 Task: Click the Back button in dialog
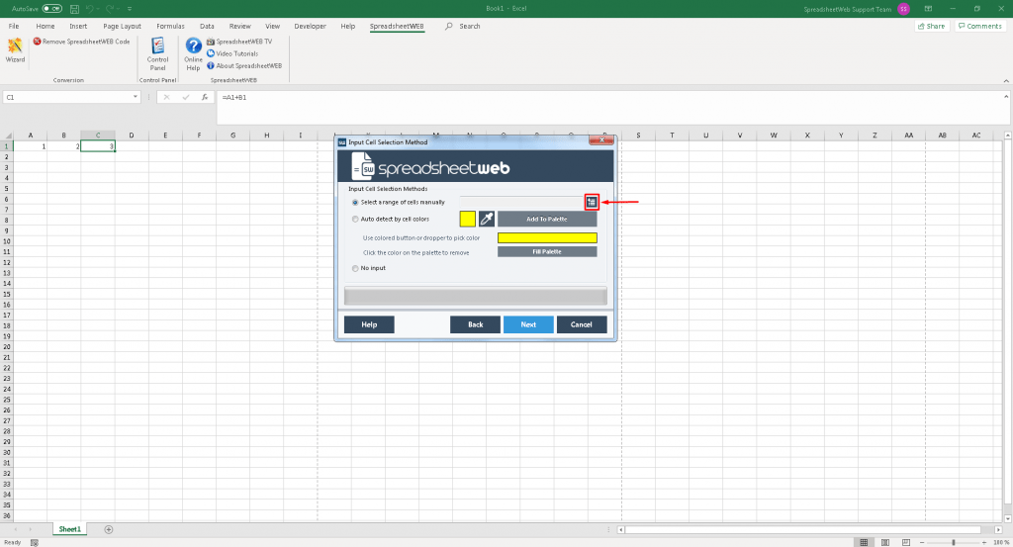click(x=476, y=324)
